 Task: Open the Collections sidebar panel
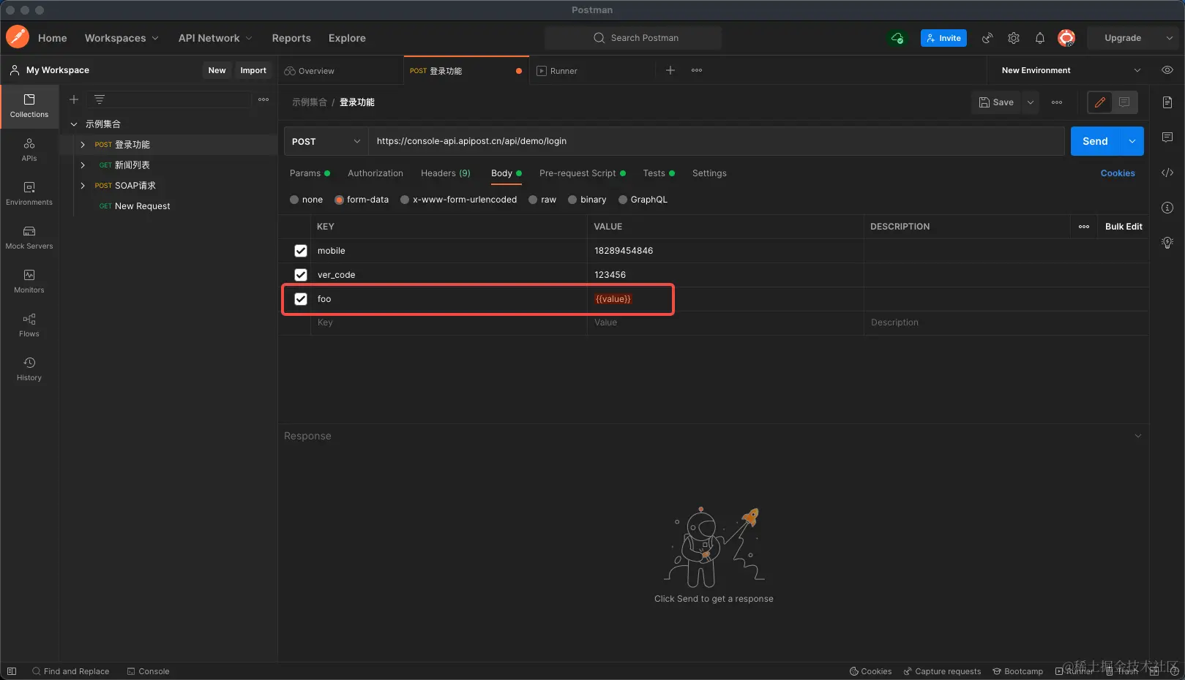[x=29, y=106]
